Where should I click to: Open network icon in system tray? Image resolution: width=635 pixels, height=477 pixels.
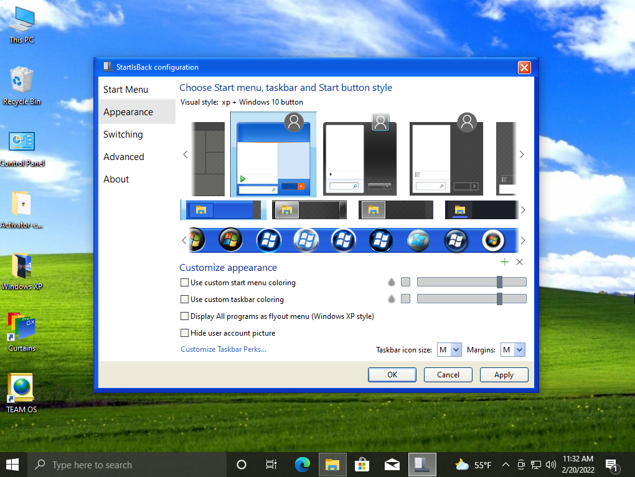(x=536, y=465)
